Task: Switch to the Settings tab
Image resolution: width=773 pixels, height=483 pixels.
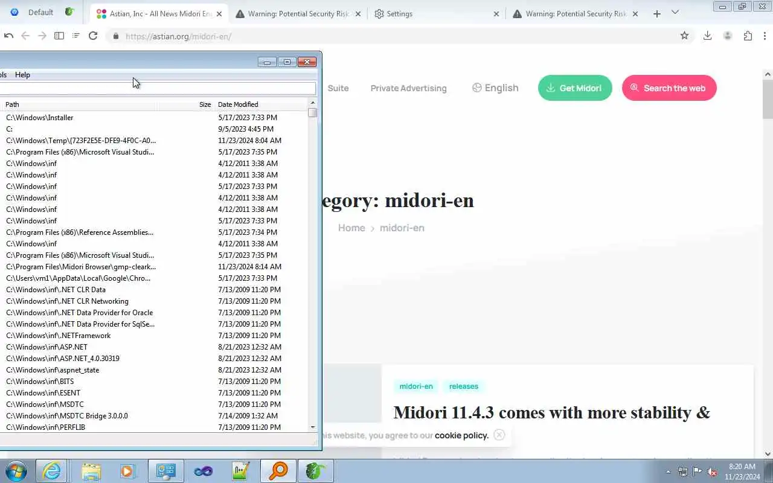Action: coord(437,14)
